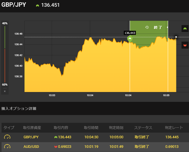The width and height of the screenshot is (189, 152).
Task: Click the gauge icon in GBP/JPY row
Action: (7, 137)
